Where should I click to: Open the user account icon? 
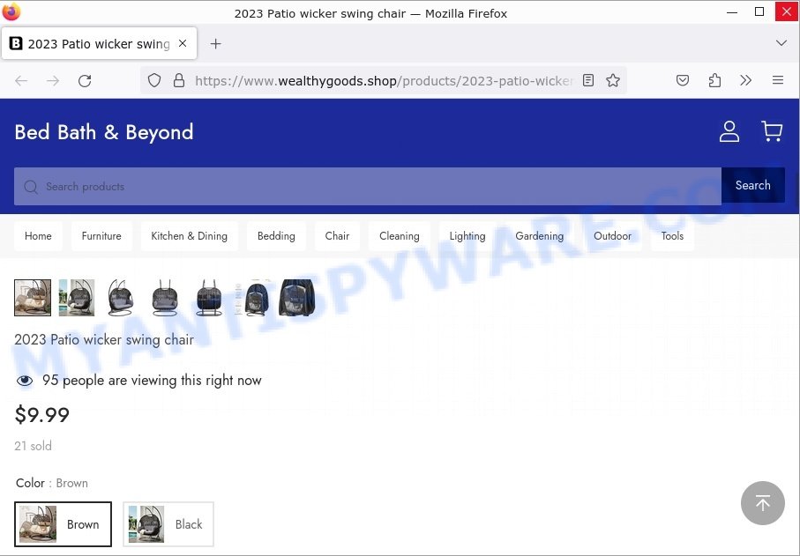[x=729, y=131]
